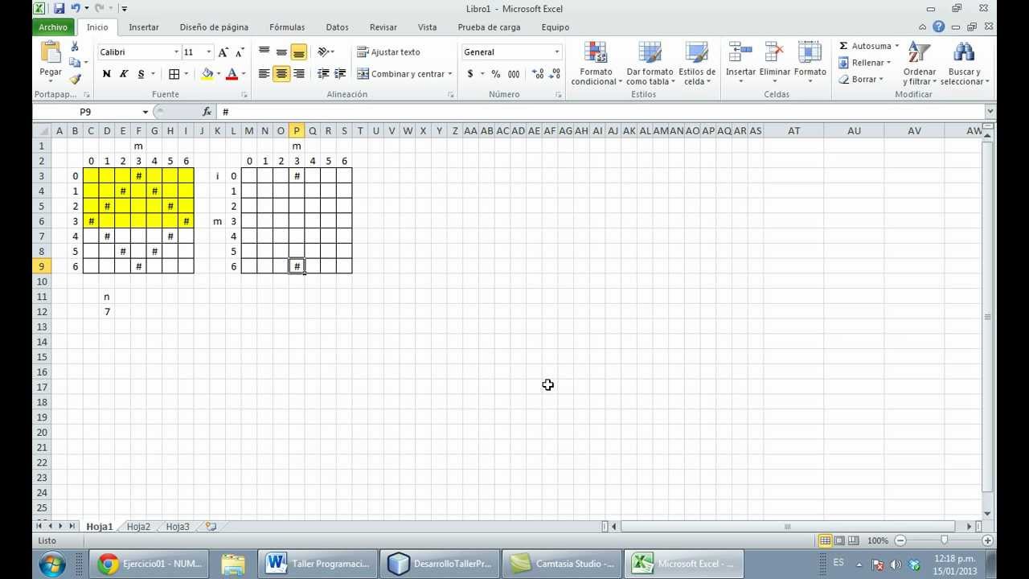Toggle align text left
The height and width of the screenshot is (579, 1029).
pyautogui.click(x=264, y=74)
